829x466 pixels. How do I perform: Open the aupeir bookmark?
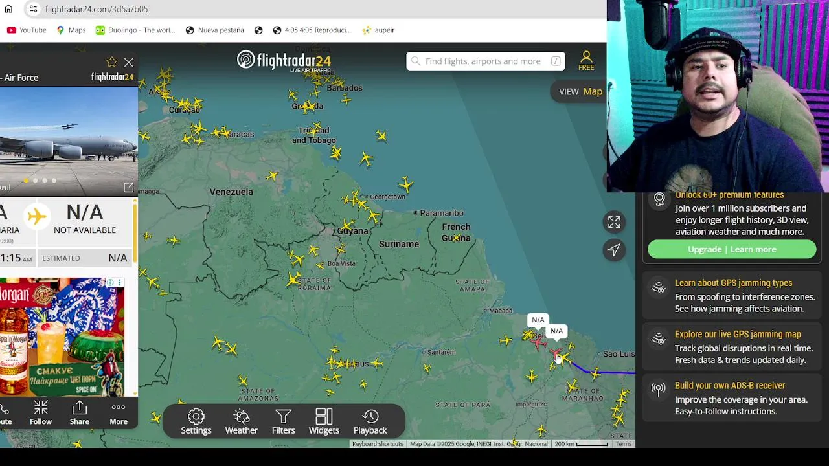point(378,30)
